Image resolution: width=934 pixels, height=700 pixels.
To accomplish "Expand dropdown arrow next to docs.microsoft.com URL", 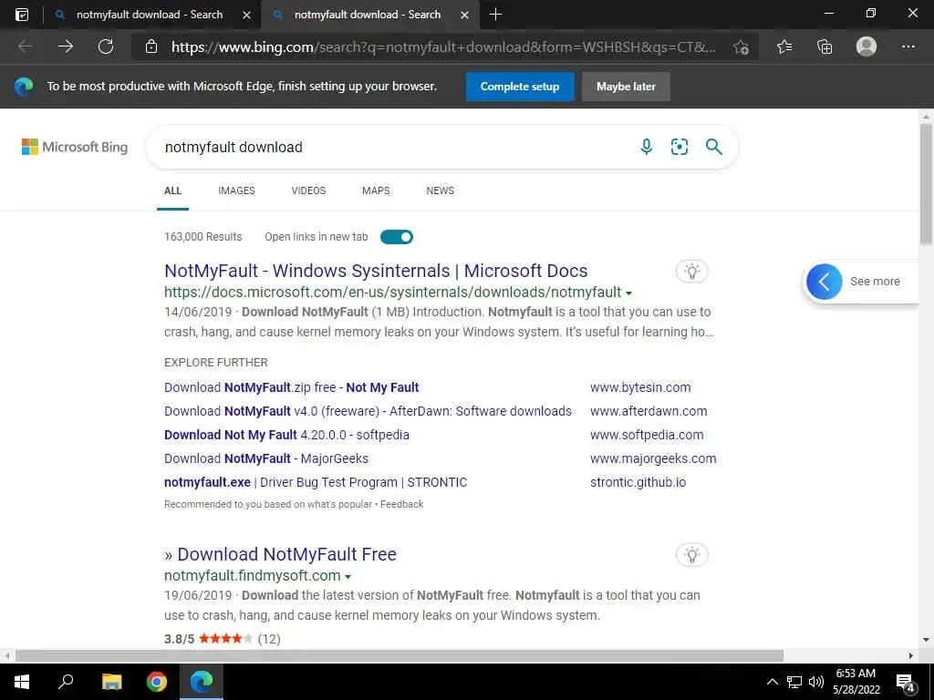I will (629, 293).
